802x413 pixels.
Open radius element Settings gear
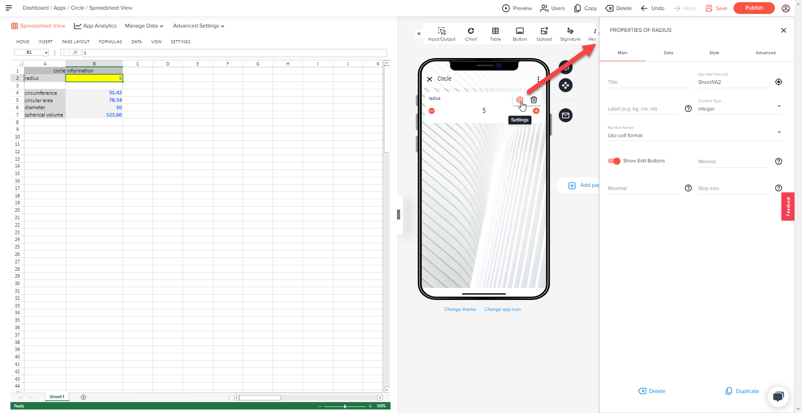520,100
